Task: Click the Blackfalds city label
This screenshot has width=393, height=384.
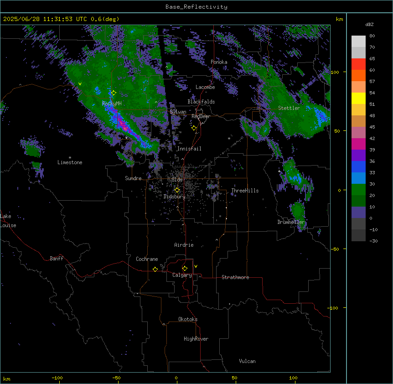Action: (x=201, y=102)
